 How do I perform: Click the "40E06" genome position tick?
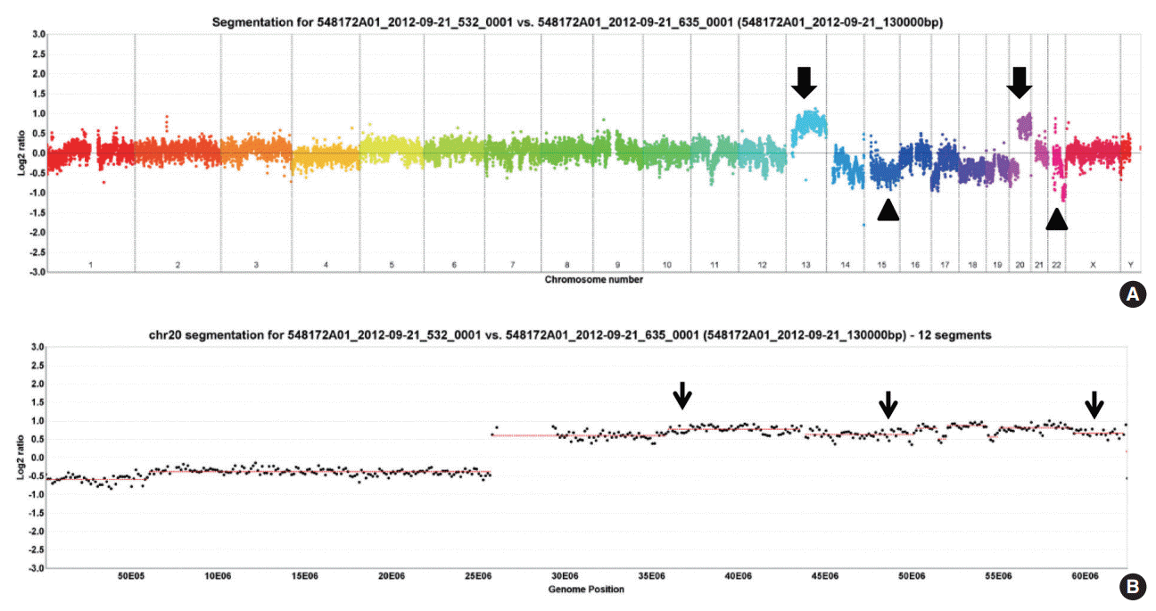pos(739,577)
